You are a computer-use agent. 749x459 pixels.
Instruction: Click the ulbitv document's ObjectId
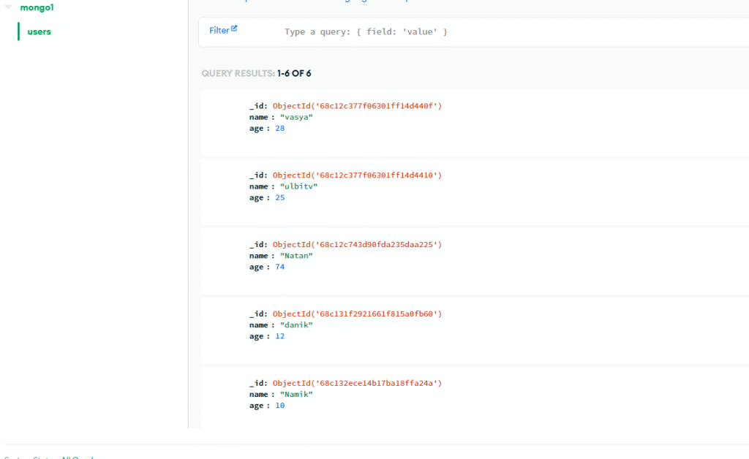coord(357,175)
